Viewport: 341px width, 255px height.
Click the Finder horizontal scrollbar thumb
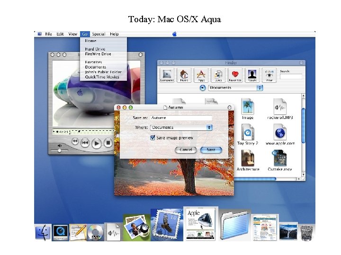255,179
